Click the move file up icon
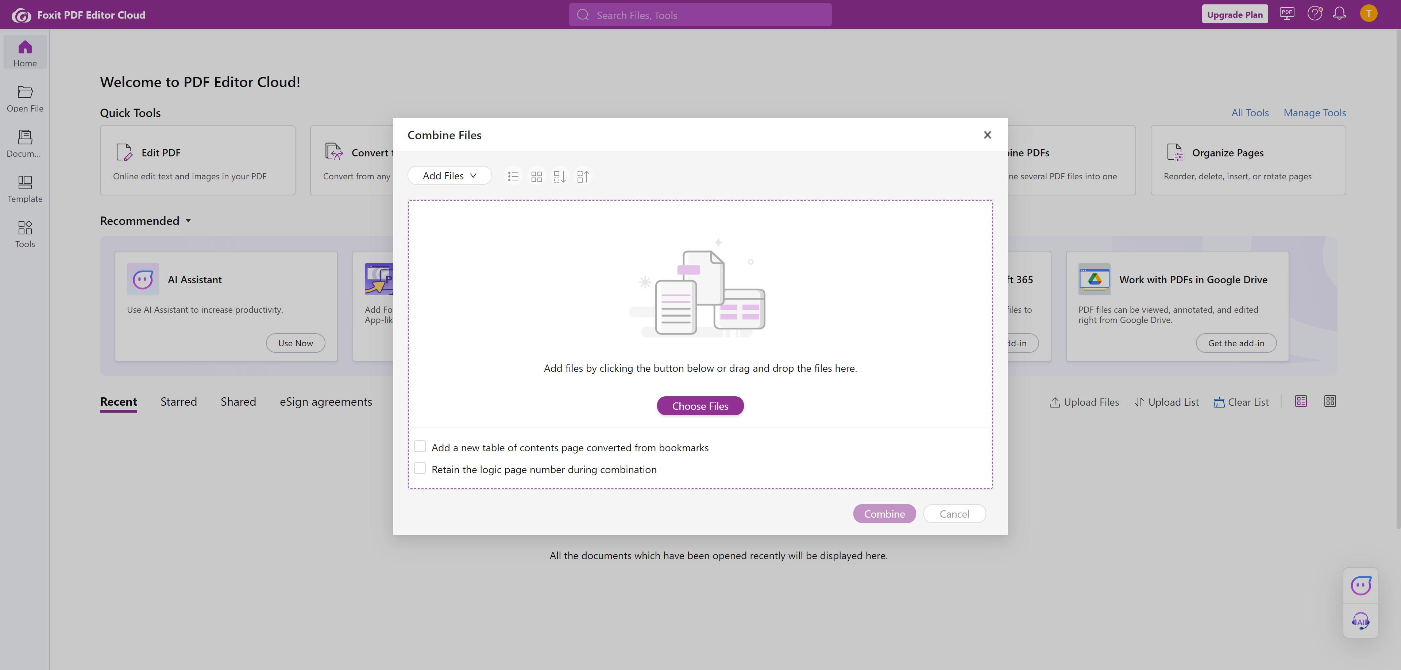The image size is (1401, 670). tap(583, 176)
